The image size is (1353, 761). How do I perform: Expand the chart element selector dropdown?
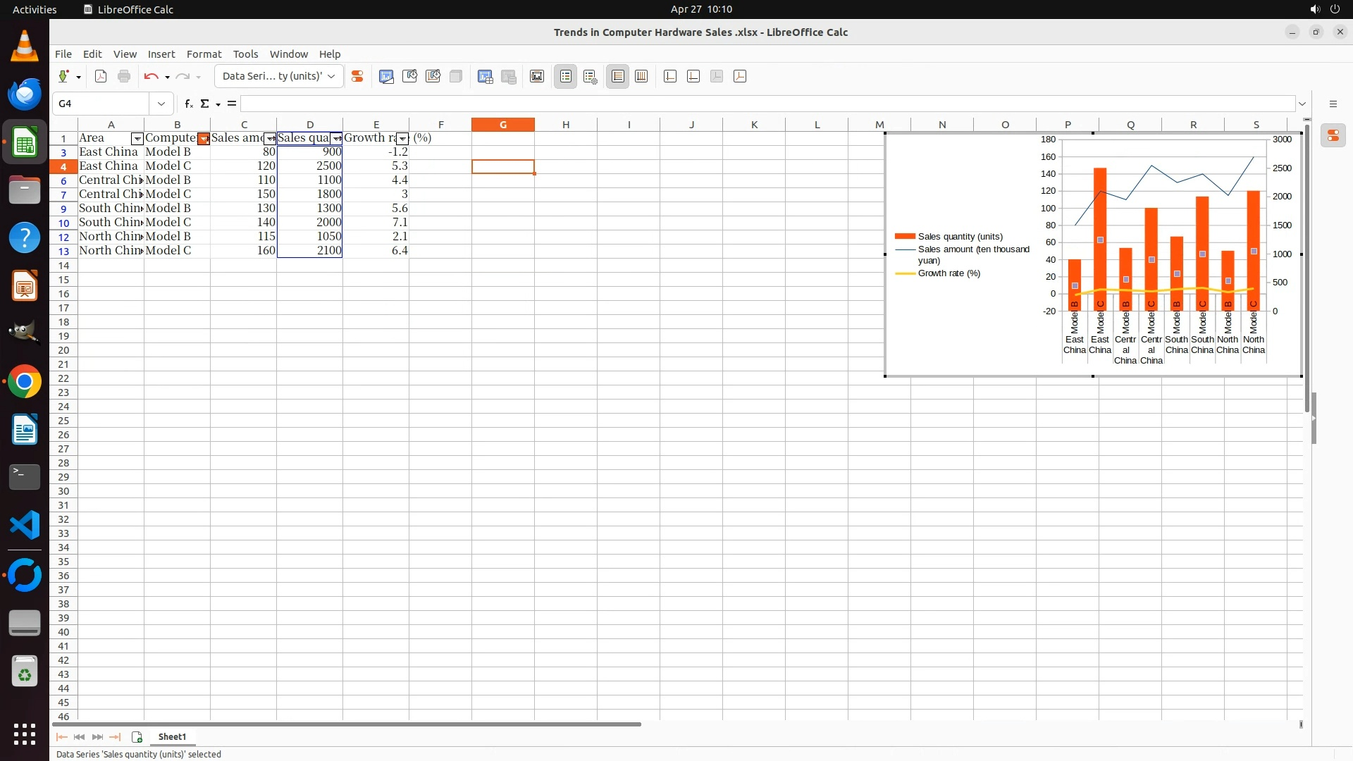tap(331, 76)
